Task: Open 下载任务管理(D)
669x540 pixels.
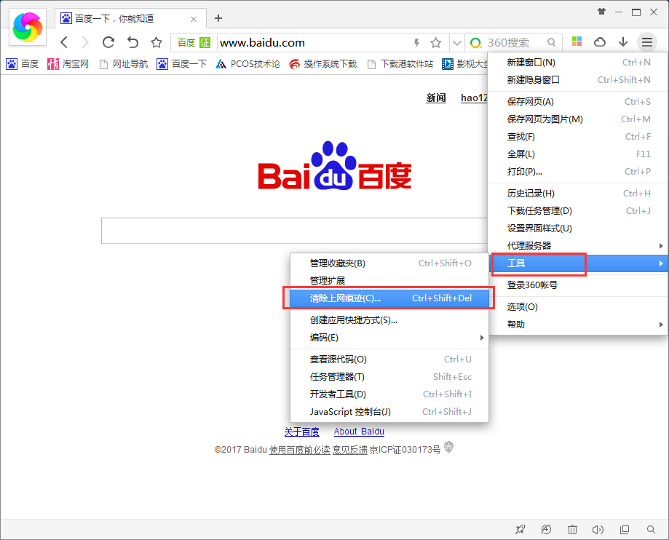Action: [578, 211]
